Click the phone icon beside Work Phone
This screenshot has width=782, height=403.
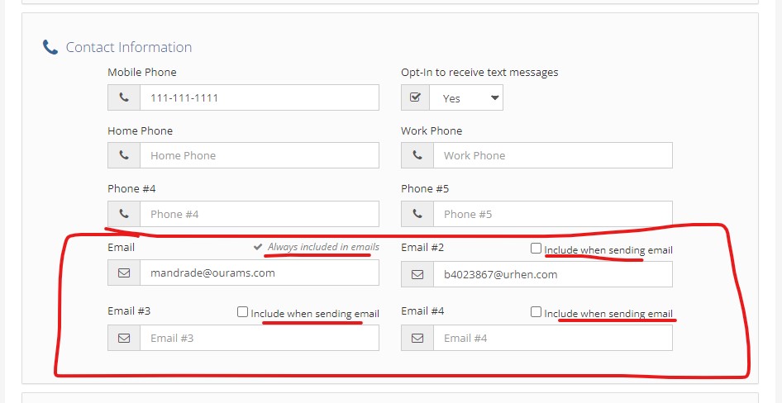point(417,155)
